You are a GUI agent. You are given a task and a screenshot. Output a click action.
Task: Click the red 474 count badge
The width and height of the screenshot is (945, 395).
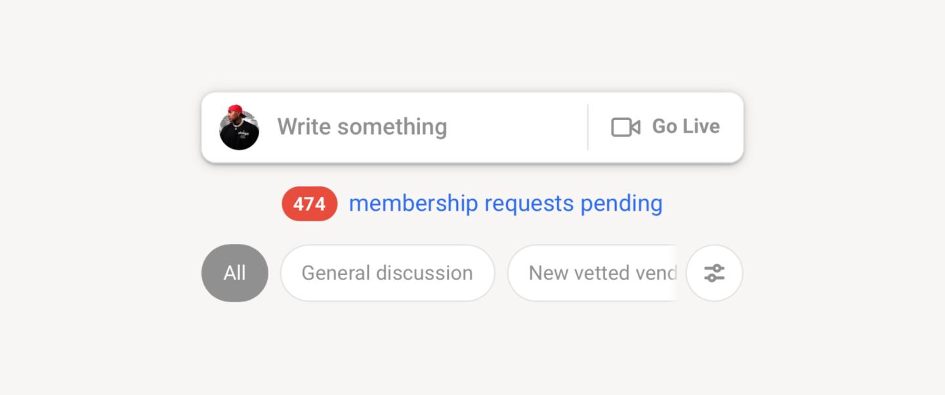click(310, 204)
